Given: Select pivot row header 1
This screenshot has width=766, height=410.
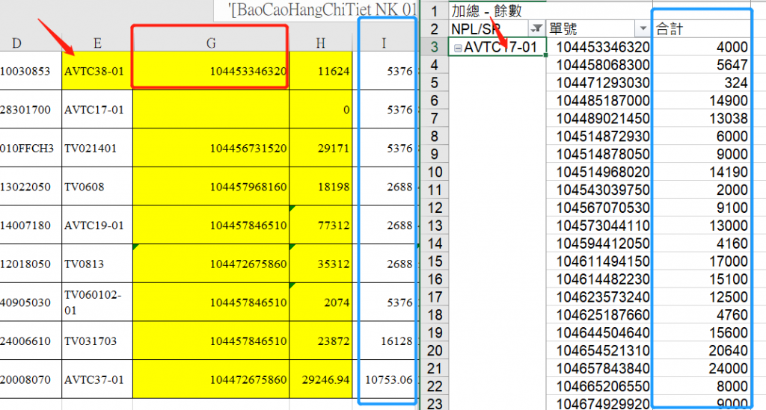Looking at the screenshot, I should coord(435,10).
